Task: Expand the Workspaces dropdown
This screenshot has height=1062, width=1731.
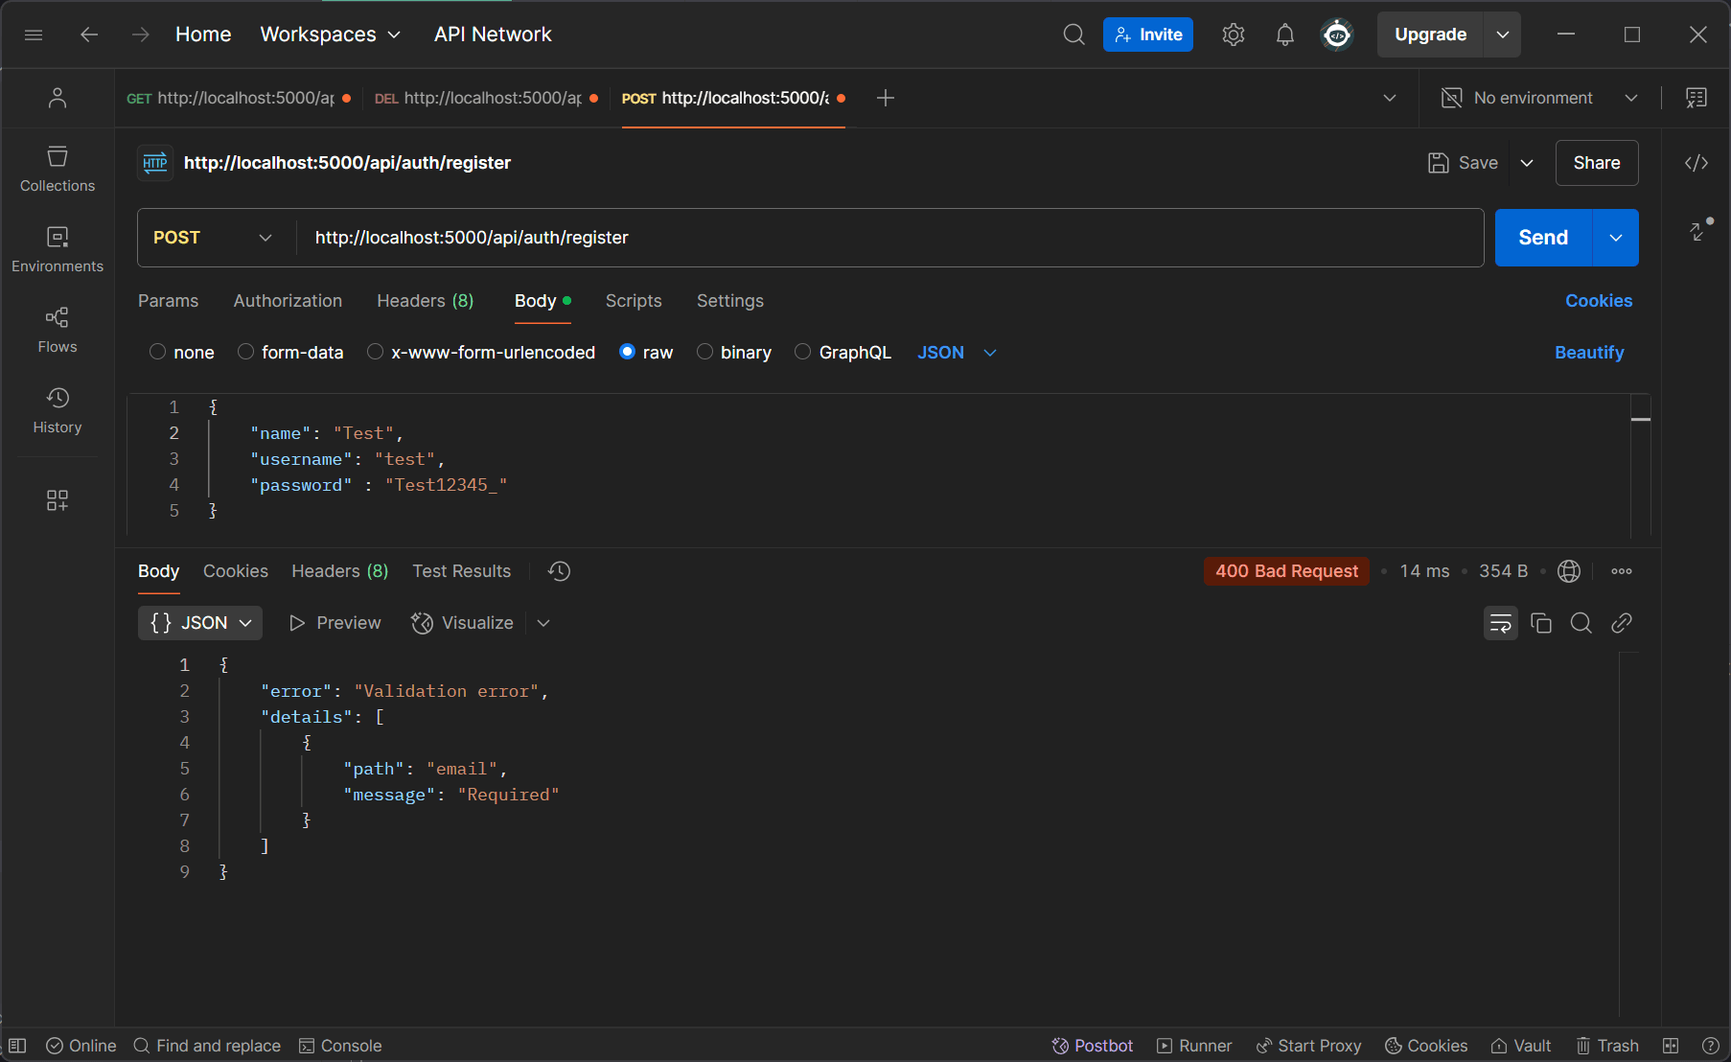Action: 331,35
